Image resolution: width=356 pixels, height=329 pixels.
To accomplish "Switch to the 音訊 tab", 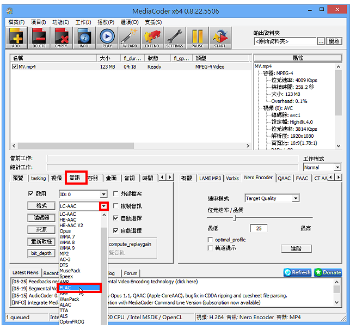I will 75,178.
